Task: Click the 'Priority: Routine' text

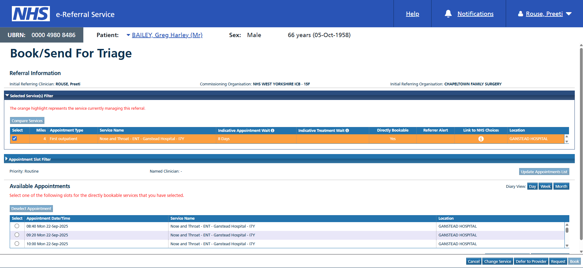Action: pos(24,171)
